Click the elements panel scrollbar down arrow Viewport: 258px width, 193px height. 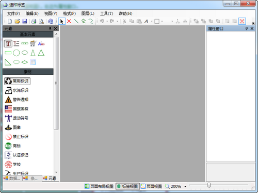(56, 172)
